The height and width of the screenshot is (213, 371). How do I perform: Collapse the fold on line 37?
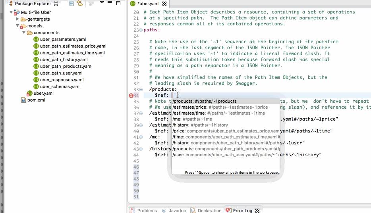(141, 113)
